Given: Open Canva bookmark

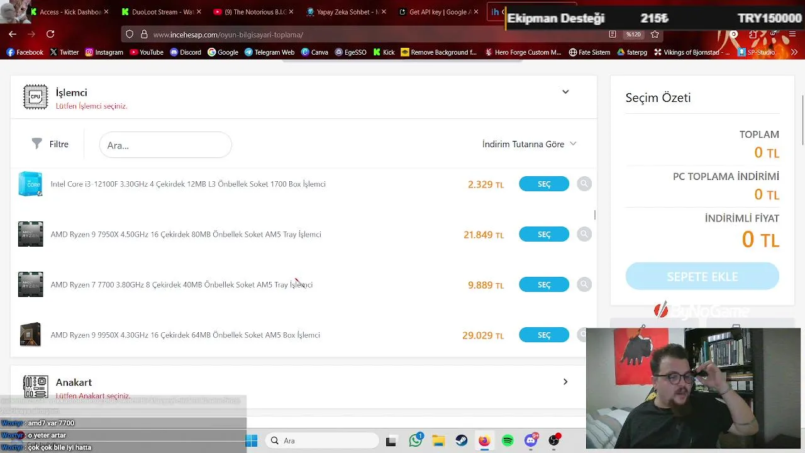Looking at the screenshot, I should [x=314, y=52].
